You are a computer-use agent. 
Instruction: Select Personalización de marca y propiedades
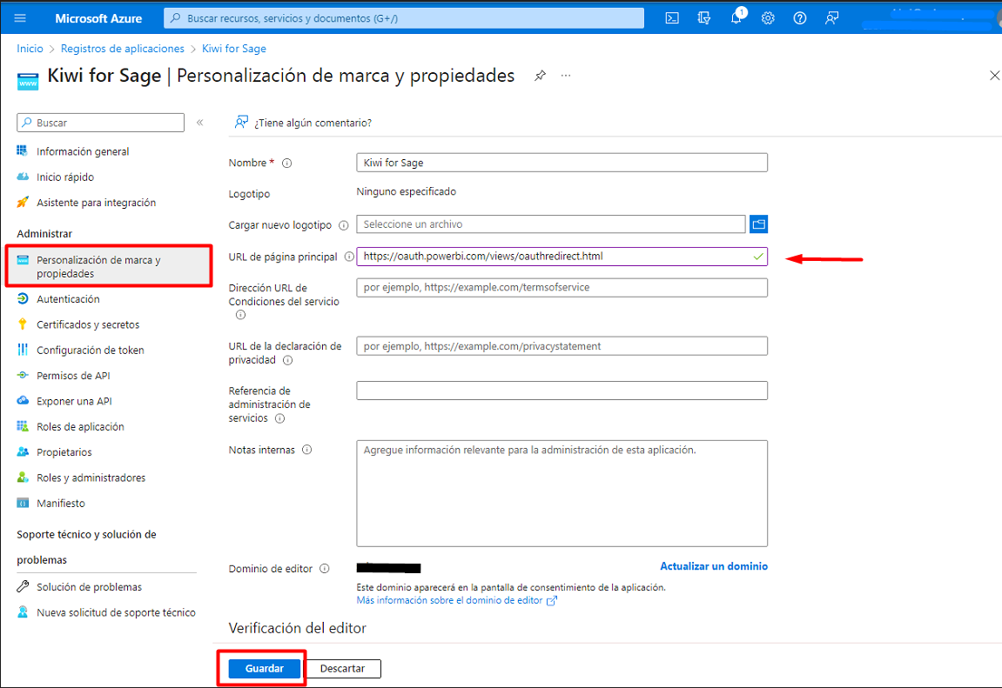click(109, 266)
